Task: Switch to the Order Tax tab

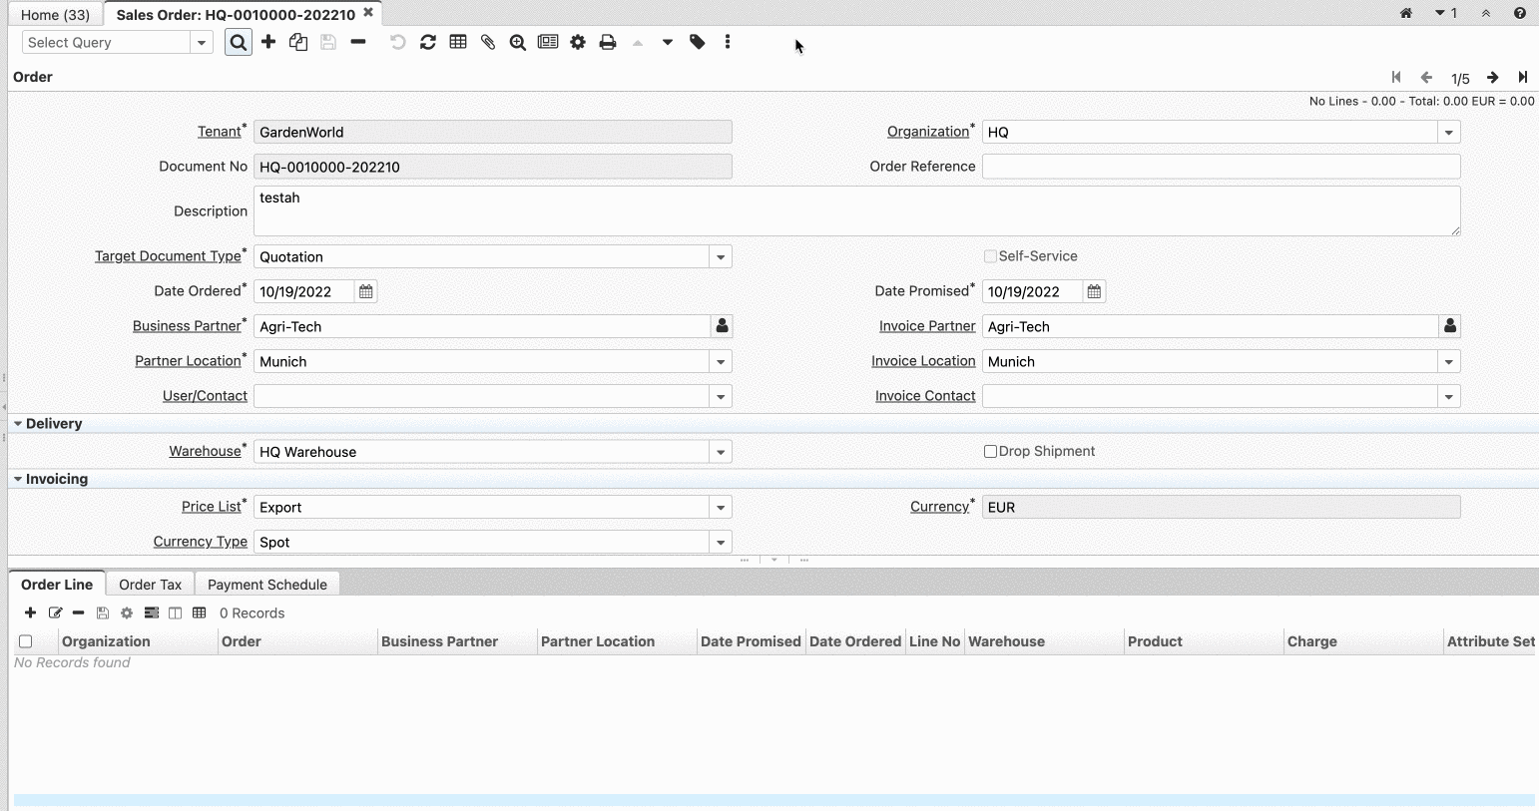Action: (150, 585)
